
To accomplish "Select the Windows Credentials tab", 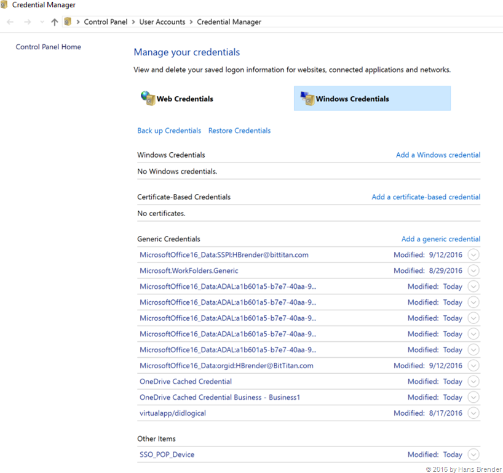I will [x=352, y=99].
